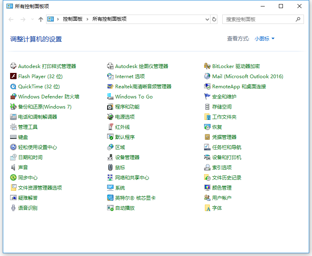The image size is (312, 256).
Task: Click the Flash Player (32 位) icon
Action: point(13,76)
